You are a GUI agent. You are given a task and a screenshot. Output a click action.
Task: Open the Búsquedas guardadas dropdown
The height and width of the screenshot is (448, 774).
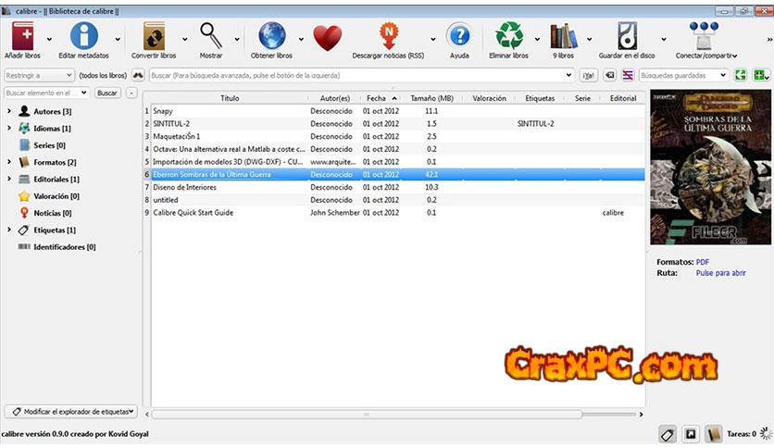683,75
